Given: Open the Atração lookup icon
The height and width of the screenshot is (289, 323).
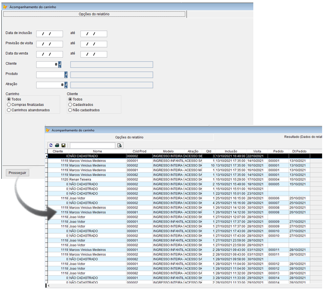Looking at the screenshot, I should 66,85.
